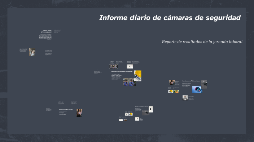
Task: Select the woman photo beside Análisis de Resultados
Action: coord(79,113)
